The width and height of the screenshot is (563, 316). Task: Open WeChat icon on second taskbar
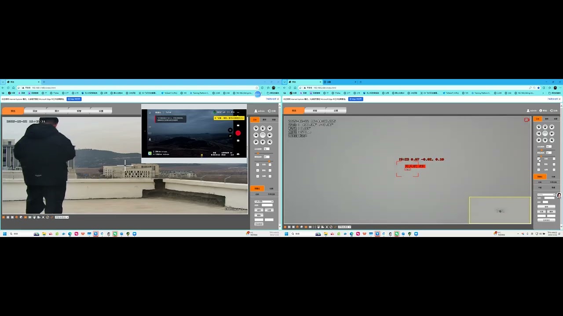[397, 234]
